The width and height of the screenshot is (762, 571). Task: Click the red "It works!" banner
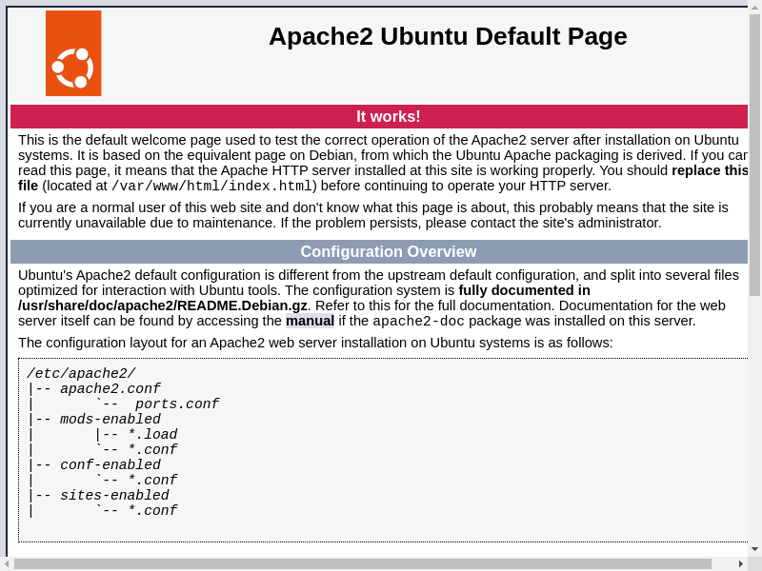(388, 116)
